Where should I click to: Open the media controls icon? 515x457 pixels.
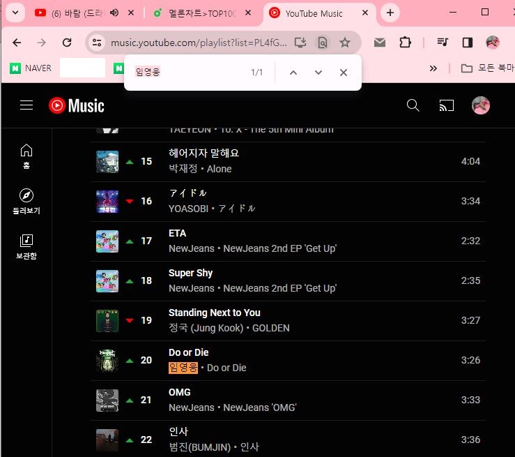coord(443,43)
